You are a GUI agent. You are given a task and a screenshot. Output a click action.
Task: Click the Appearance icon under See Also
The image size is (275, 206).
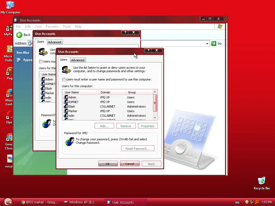pyautogui.click(x=19, y=60)
